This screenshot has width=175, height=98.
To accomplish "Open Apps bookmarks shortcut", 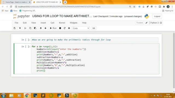I will pyautogui.click(x=5, y=11).
